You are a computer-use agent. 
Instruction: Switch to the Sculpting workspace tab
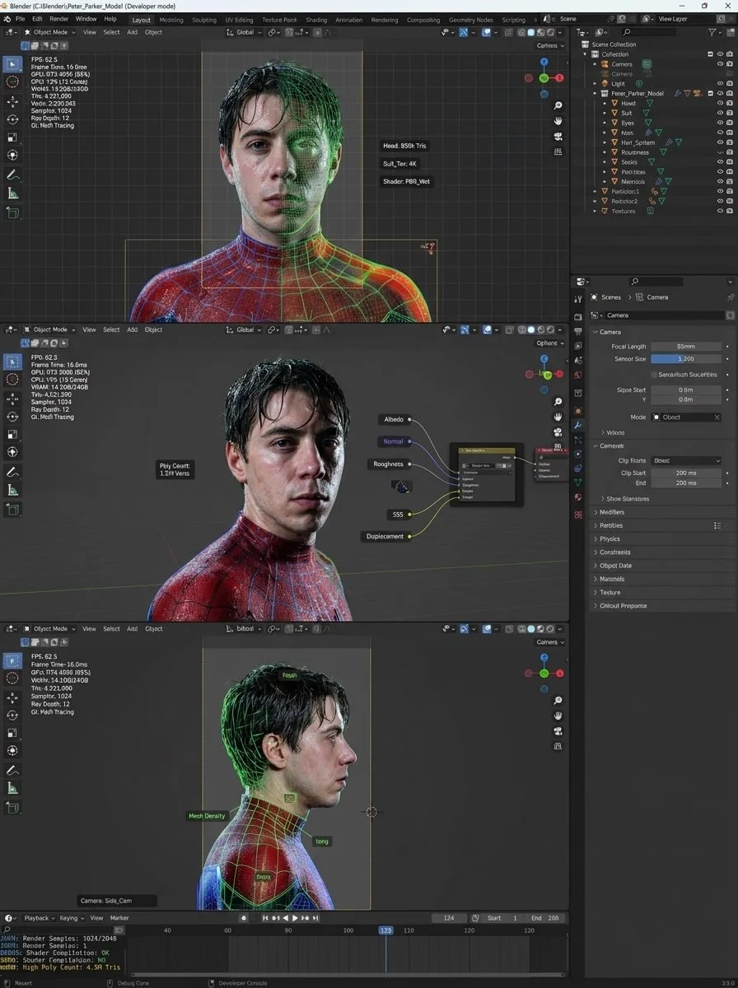click(203, 20)
